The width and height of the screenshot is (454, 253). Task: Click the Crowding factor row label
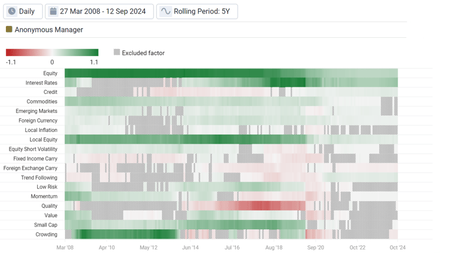pos(46,235)
